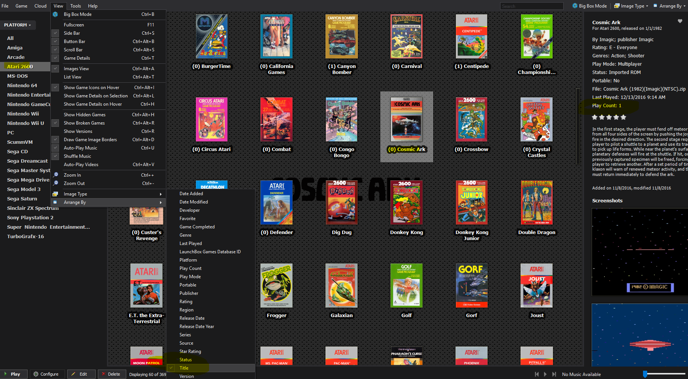Choose List View from the View menu
Viewport: 688px width, 379px height.
(109, 77)
